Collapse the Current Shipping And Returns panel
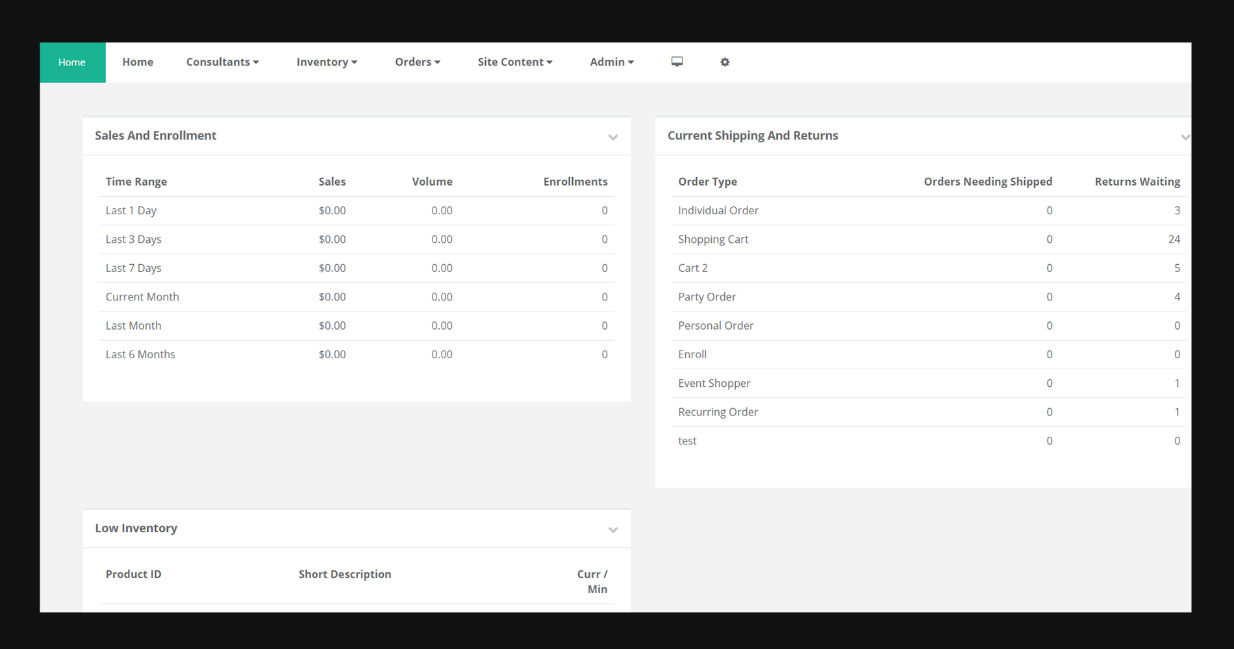Viewport: 1234px width, 649px height. click(x=1186, y=138)
